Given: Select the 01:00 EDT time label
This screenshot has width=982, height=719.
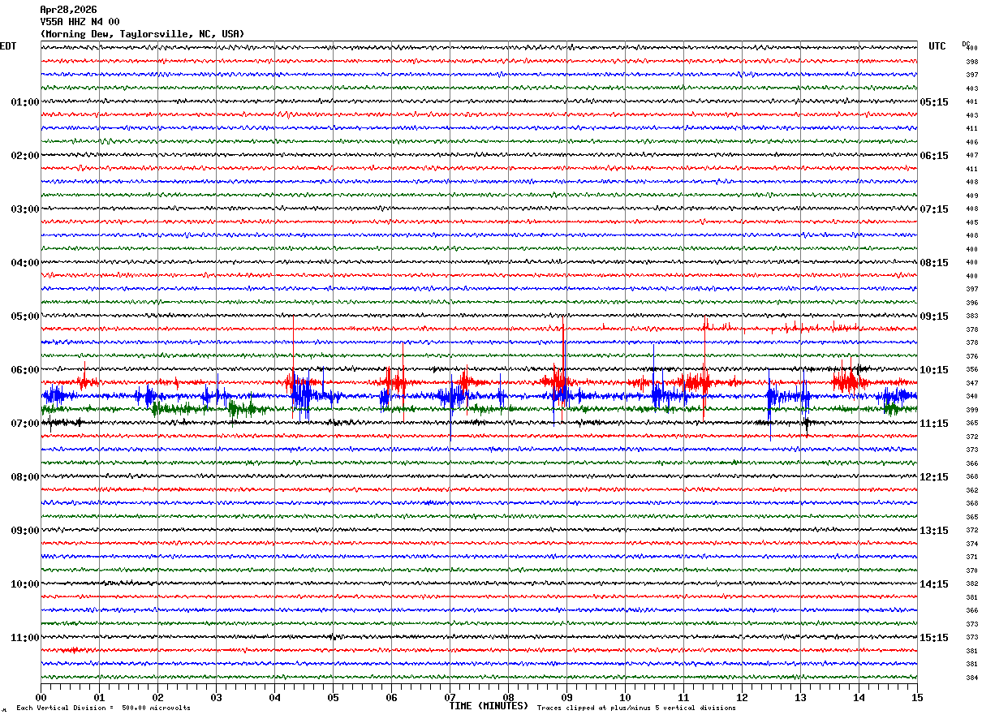Looking at the screenshot, I should pyautogui.click(x=24, y=102).
